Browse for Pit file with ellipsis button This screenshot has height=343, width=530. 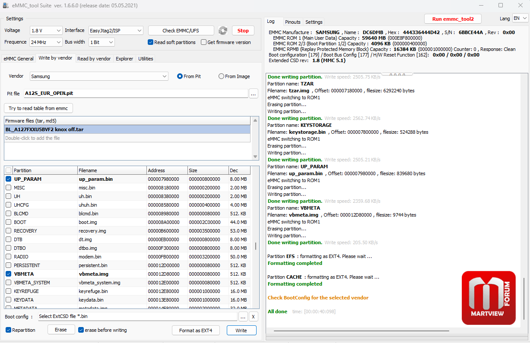(x=254, y=93)
